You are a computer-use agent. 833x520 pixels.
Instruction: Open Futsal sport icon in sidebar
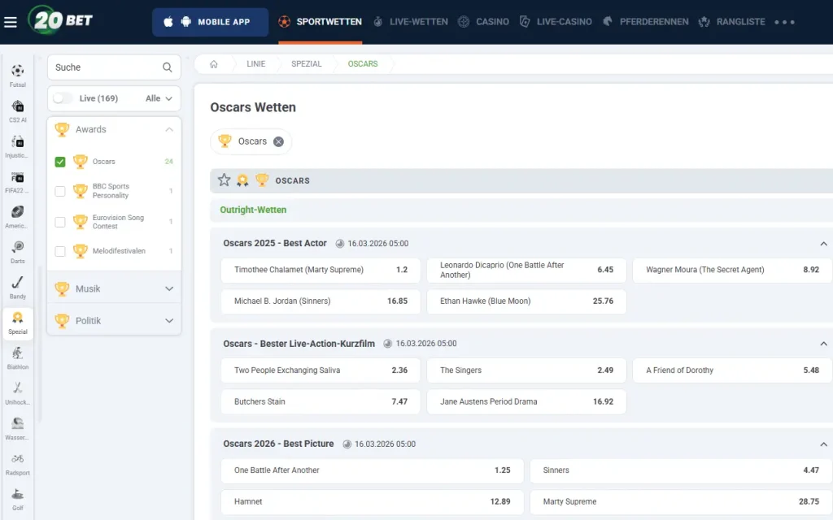(17, 76)
